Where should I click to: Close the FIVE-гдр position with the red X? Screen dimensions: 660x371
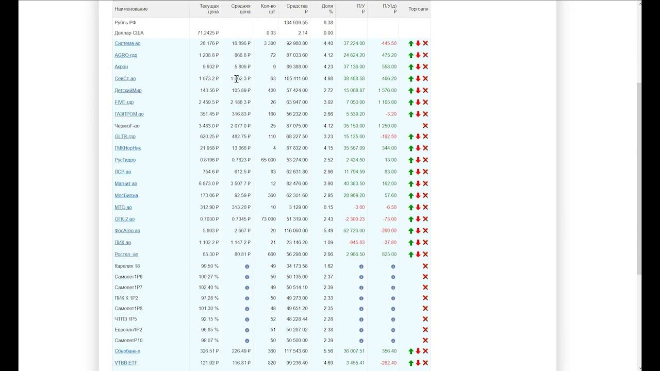(425, 103)
